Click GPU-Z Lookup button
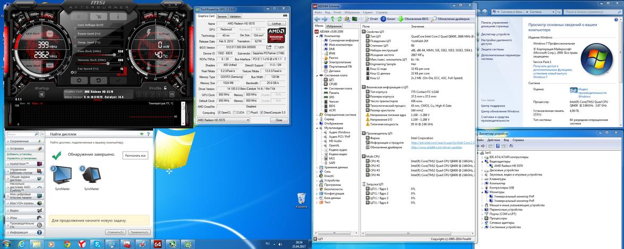 (276, 24)
